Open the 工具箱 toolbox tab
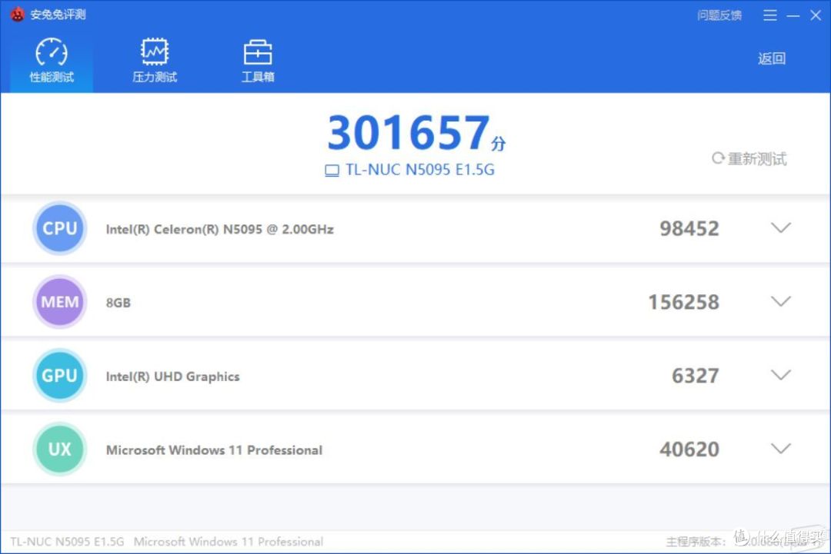Screen dimensions: 831x554 [258, 61]
